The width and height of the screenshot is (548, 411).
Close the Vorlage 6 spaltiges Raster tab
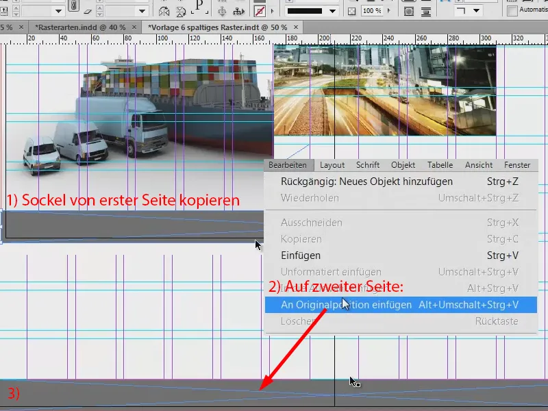click(296, 27)
